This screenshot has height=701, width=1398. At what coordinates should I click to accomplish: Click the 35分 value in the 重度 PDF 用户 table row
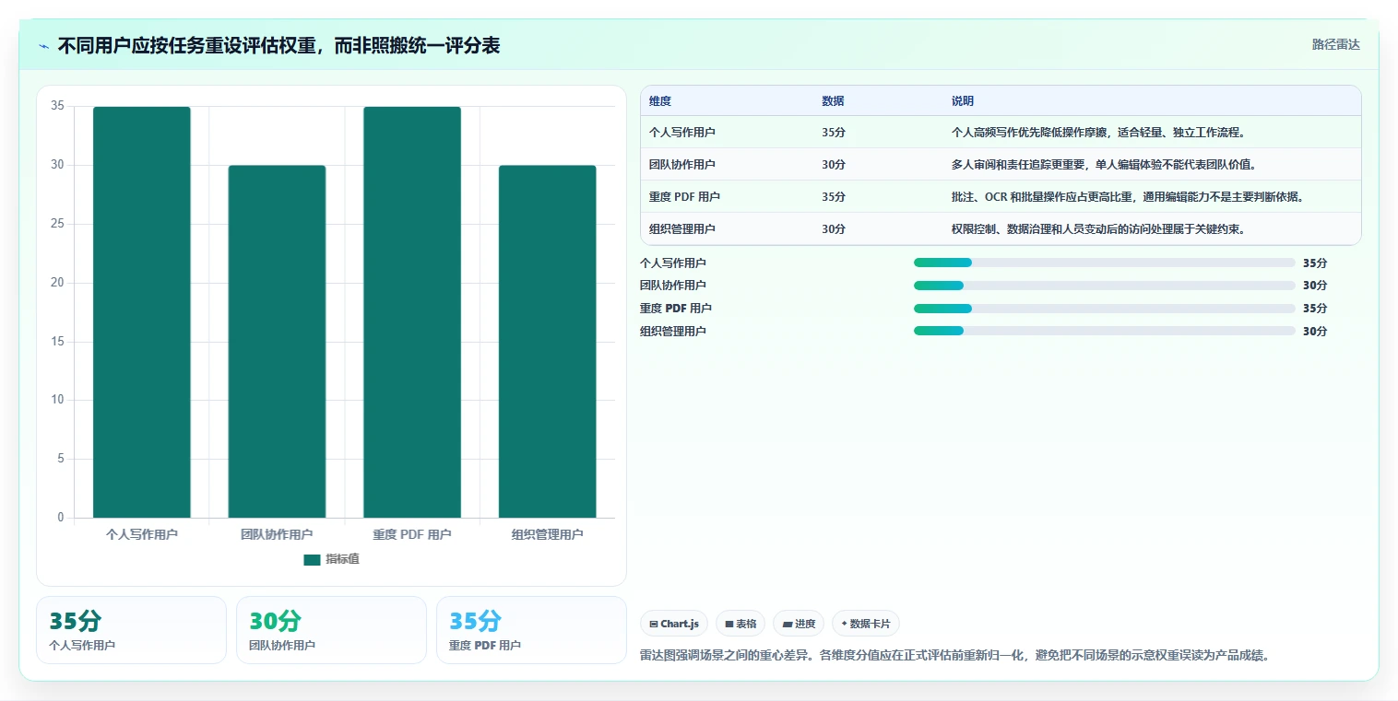point(834,197)
